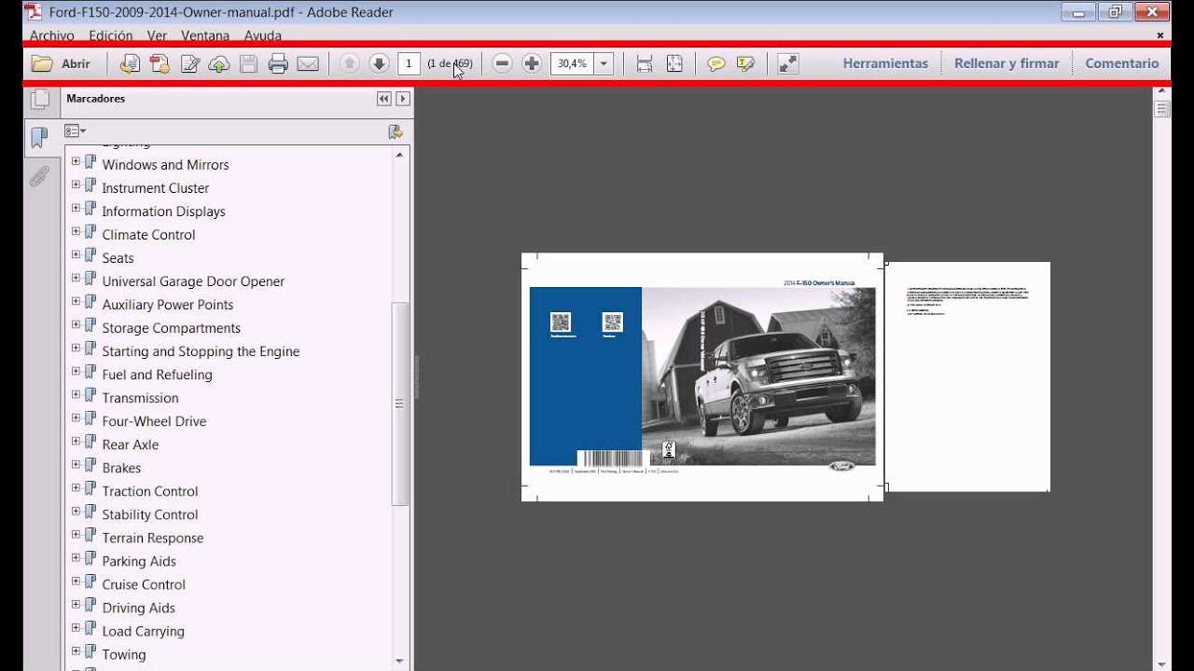Open the attachments paperclip panel icon

click(39, 177)
